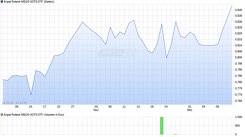The image size is (245, 137).
Task: Click the '27.' date axis label
Action: (73, 107)
